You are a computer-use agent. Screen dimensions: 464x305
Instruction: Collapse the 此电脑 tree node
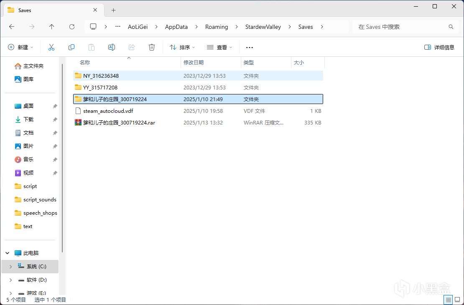(x=8, y=253)
